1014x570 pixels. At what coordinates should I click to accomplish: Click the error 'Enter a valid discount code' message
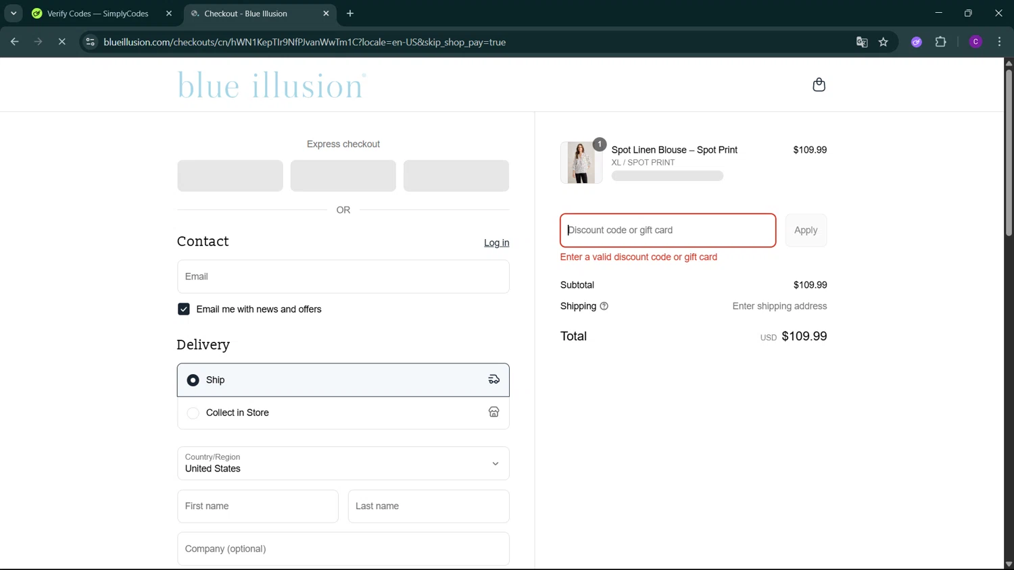[x=639, y=257]
